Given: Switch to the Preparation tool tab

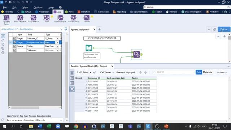Looking at the screenshot, I should (43, 12).
